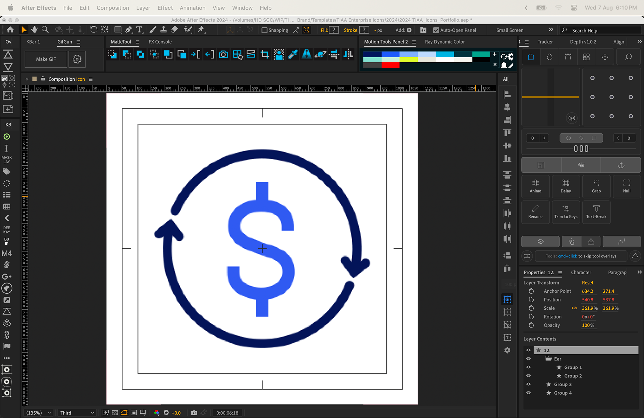Viewport: 644px width, 418px height.
Task: Pick the red swatch in Ray Dynamic Color
Action: [x=390, y=65]
